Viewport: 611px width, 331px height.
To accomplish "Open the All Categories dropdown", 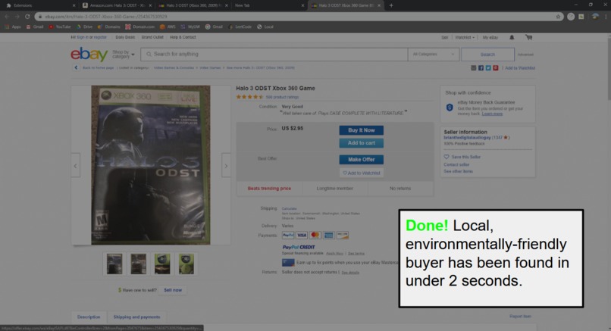I will pos(434,54).
